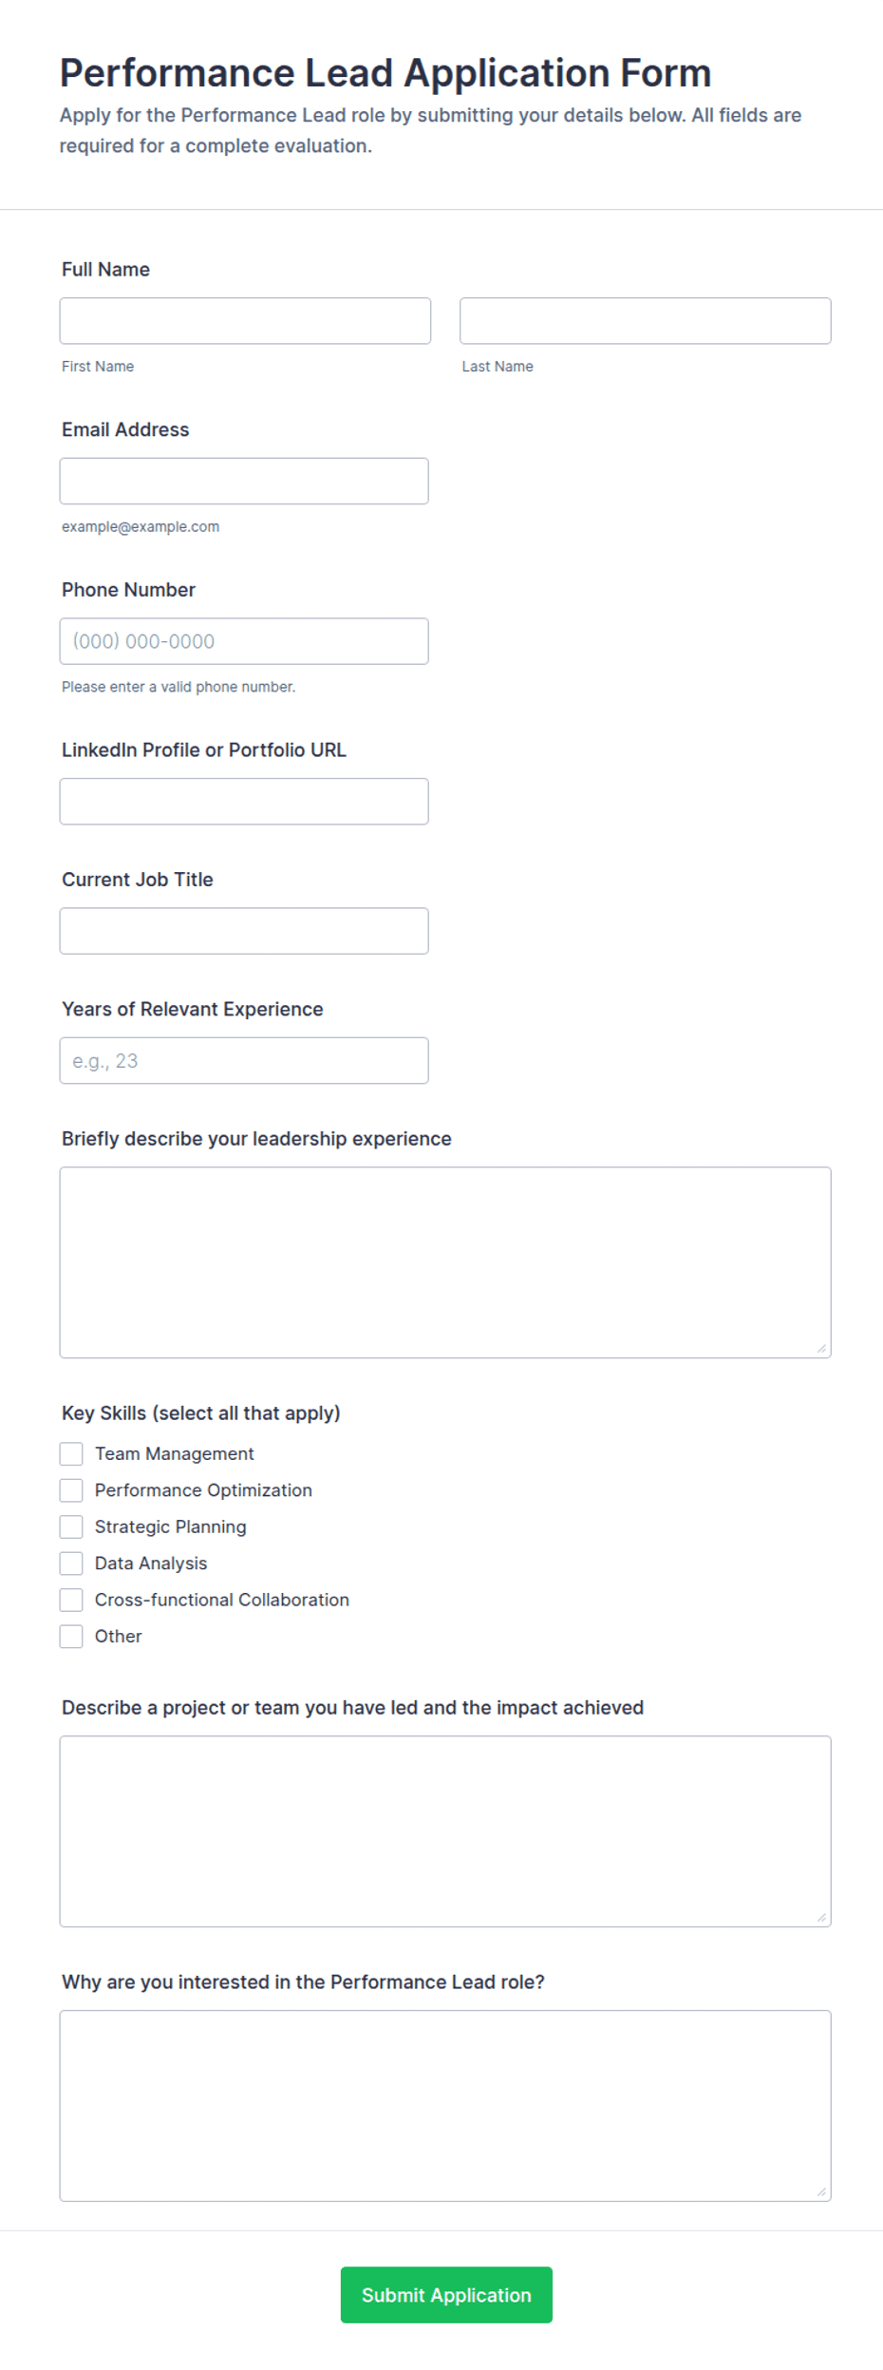
Task: Click the role interest text area resize handle
Action: pos(821,2191)
